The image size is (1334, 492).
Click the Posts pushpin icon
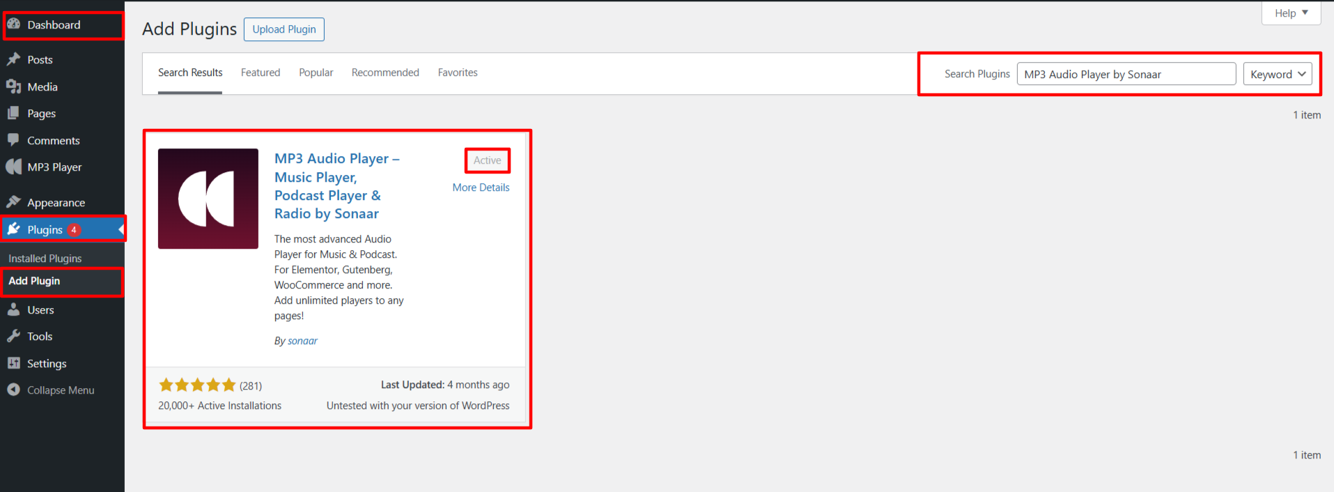coord(14,59)
